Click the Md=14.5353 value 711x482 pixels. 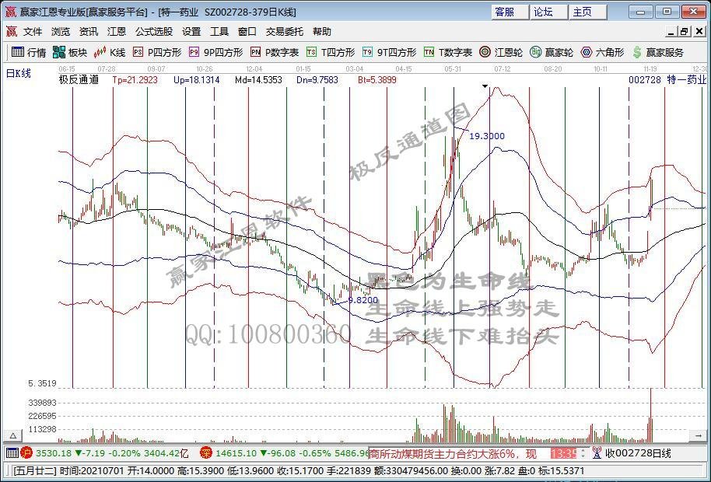(x=258, y=80)
